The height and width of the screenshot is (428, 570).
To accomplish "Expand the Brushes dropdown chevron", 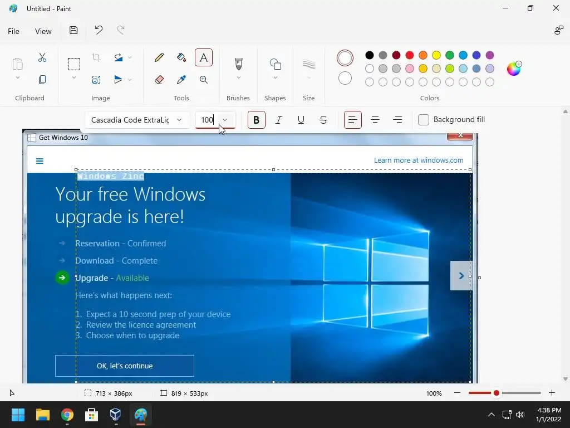I will [238, 77].
